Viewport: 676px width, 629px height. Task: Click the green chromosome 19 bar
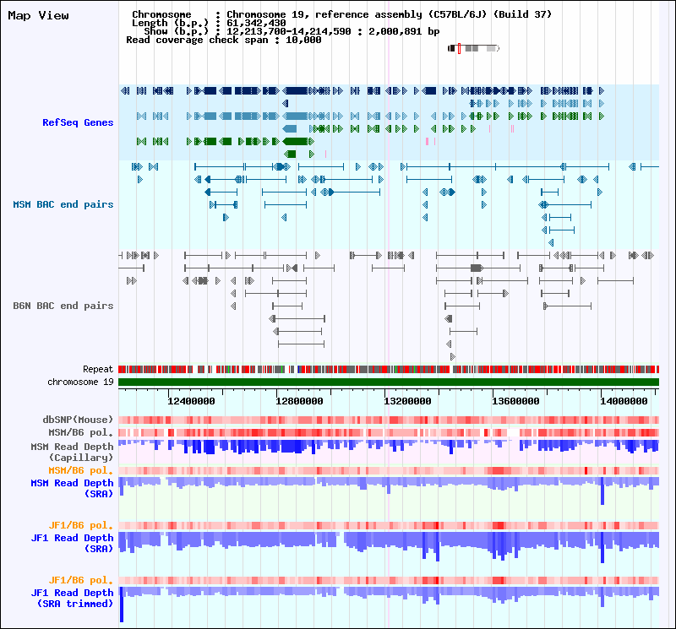tap(389, 382)
